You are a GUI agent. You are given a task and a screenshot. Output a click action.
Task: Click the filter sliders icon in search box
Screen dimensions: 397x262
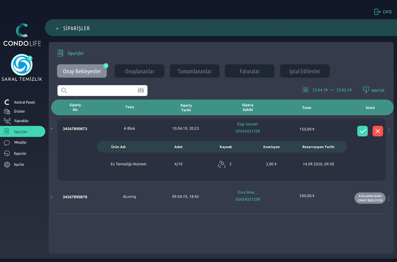click(x=141, y=91)
